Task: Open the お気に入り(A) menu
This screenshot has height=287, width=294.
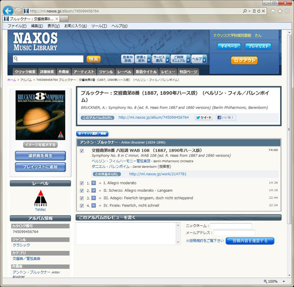Action: (75, 26)
